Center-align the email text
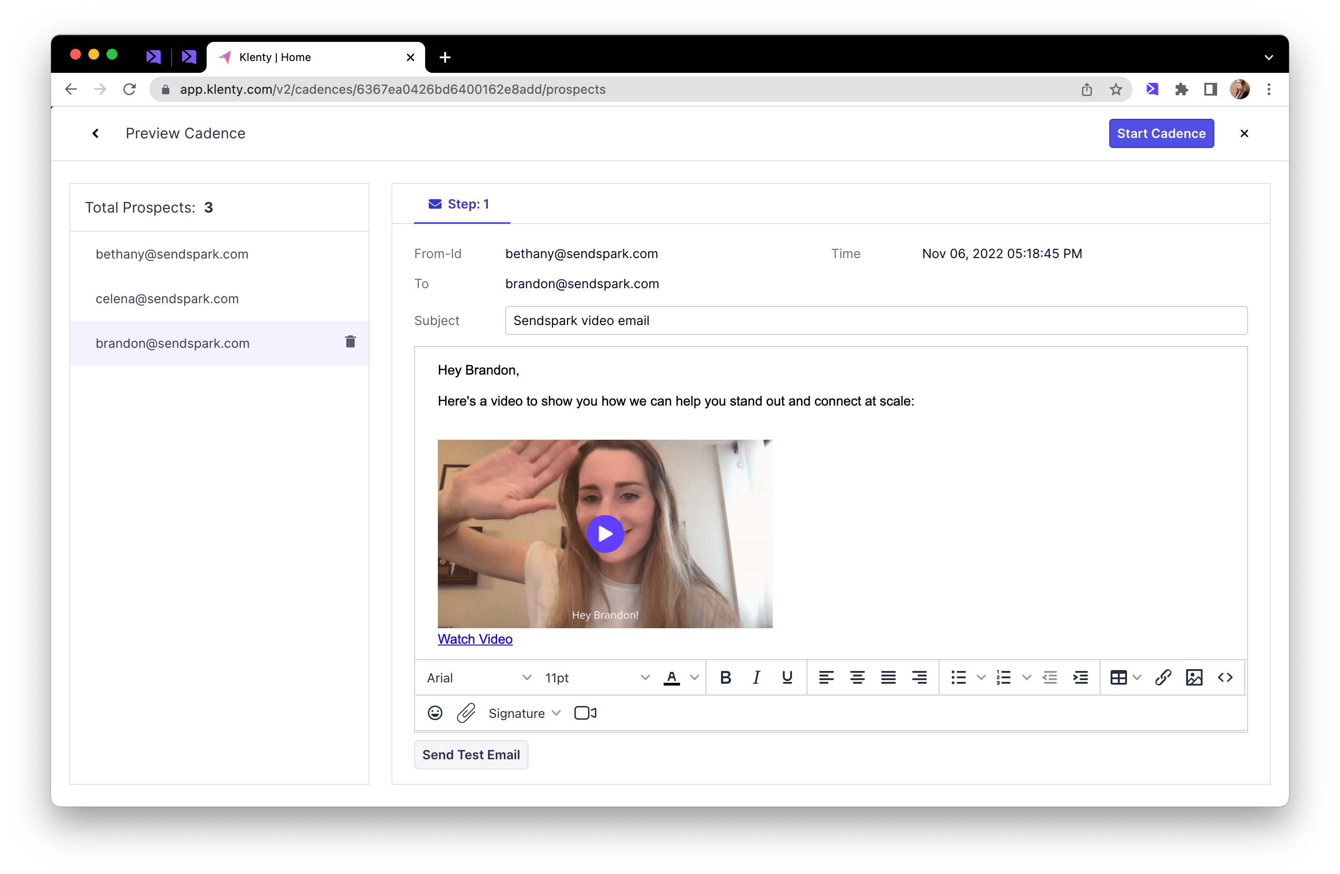Viewport: 1340px width, 874px height. tap(857, 677)
